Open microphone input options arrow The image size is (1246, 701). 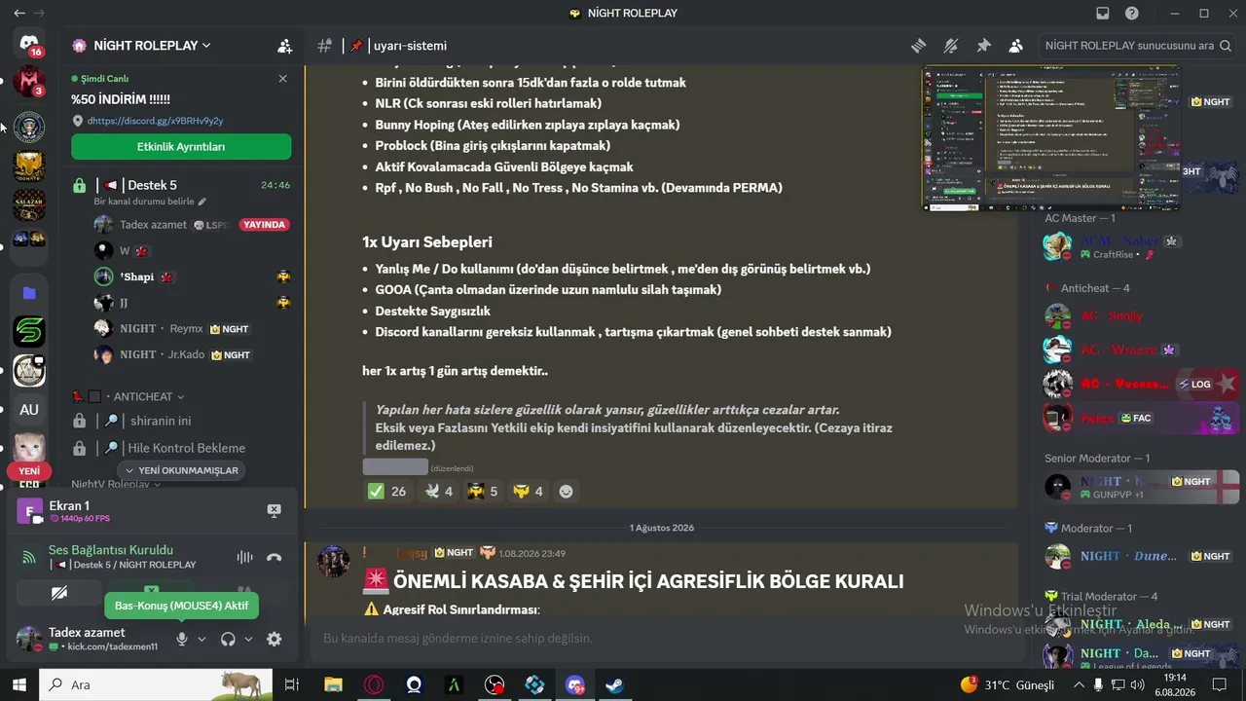[x=202, y=639]
